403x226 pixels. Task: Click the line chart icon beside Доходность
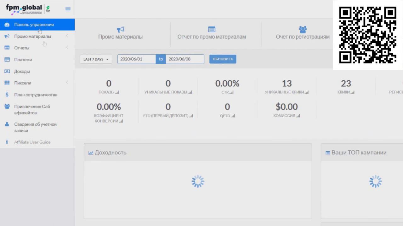point(91,153)
